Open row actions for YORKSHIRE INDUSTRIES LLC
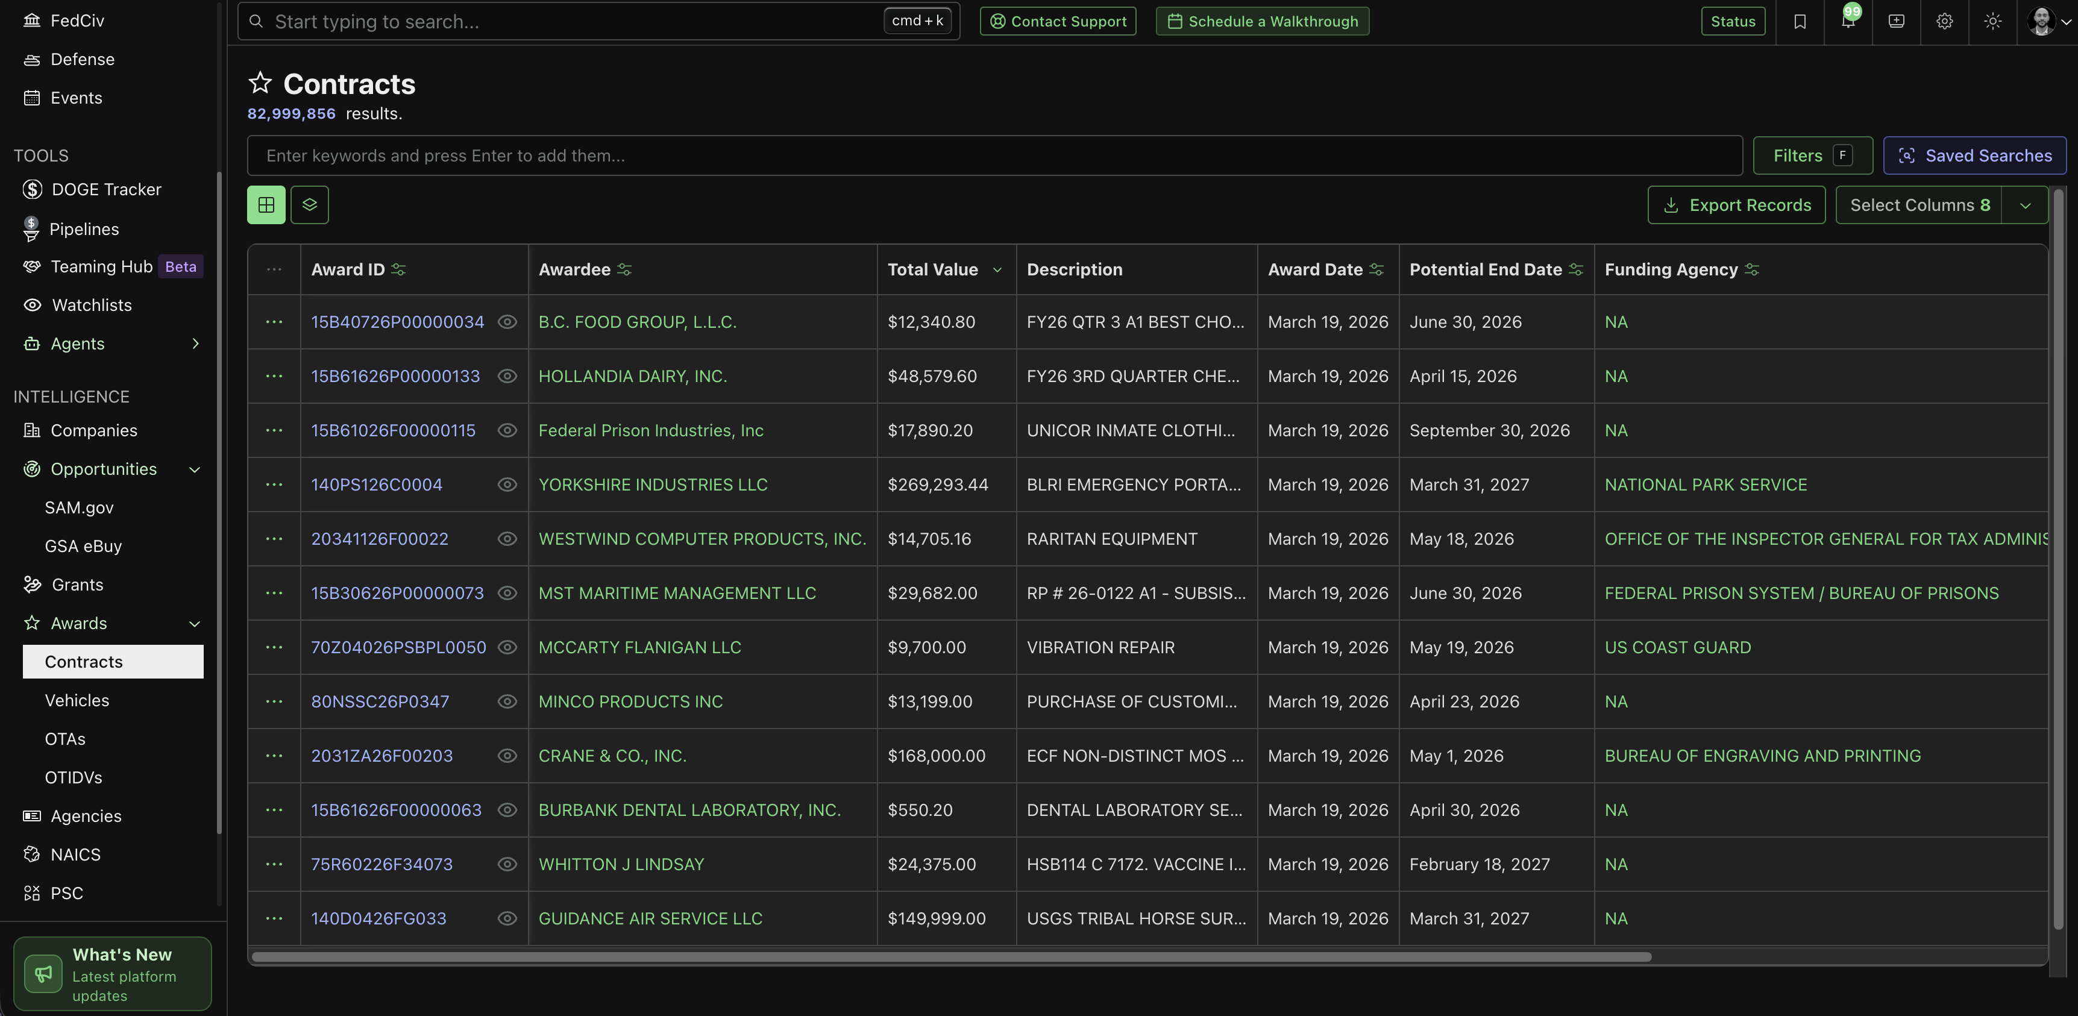 [x=274, y=484]
